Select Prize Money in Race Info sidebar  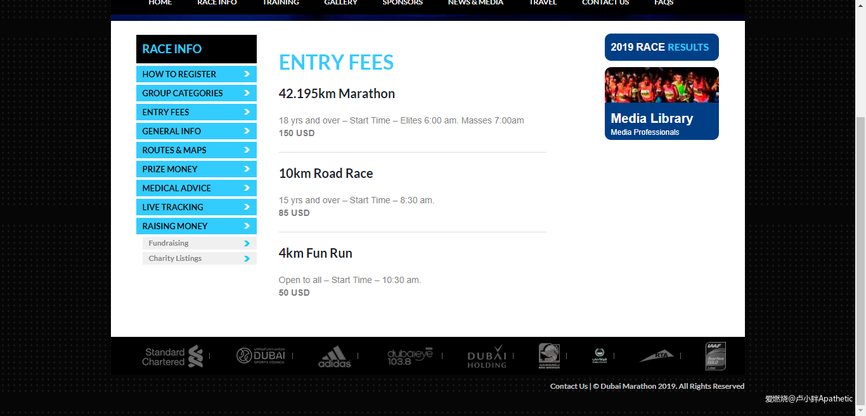pyautogui.click(x=196, y=169)
